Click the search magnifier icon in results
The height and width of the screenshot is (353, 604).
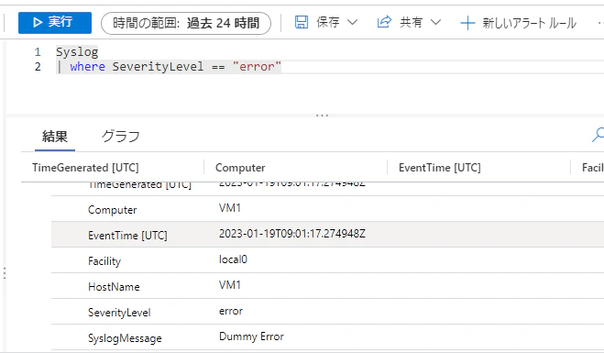598,135
